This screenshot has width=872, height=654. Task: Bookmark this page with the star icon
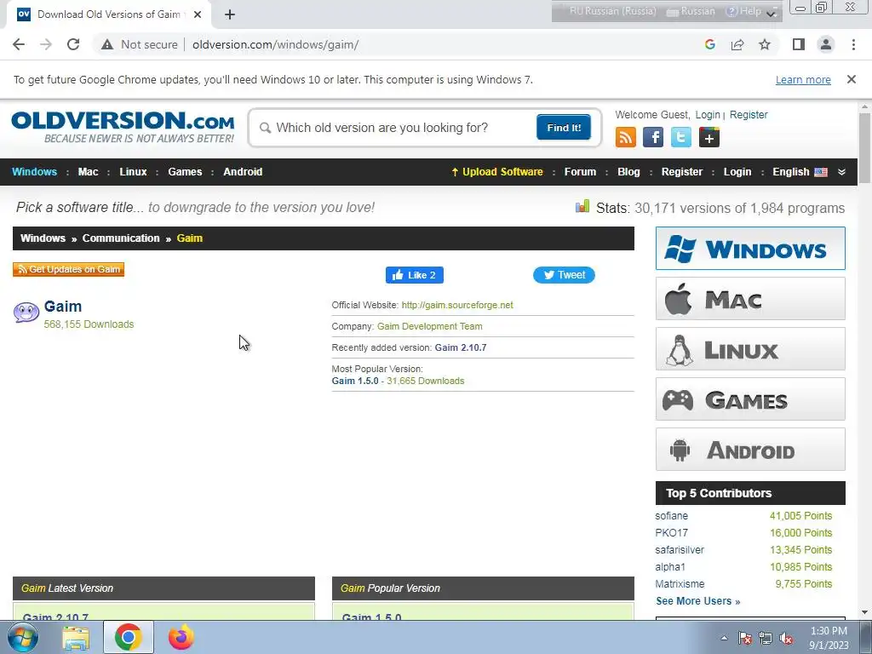point(765,44)
